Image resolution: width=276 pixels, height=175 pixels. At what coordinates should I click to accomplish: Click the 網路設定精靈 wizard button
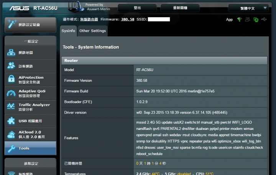(30, 25)
